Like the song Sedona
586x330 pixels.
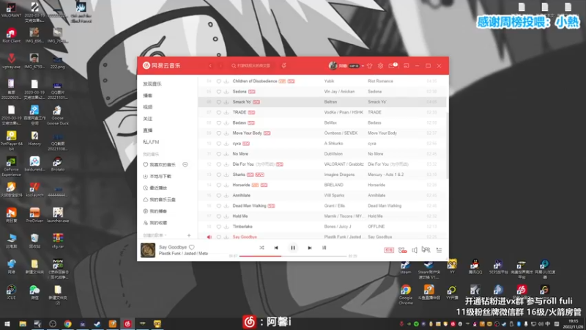[219, 92]
